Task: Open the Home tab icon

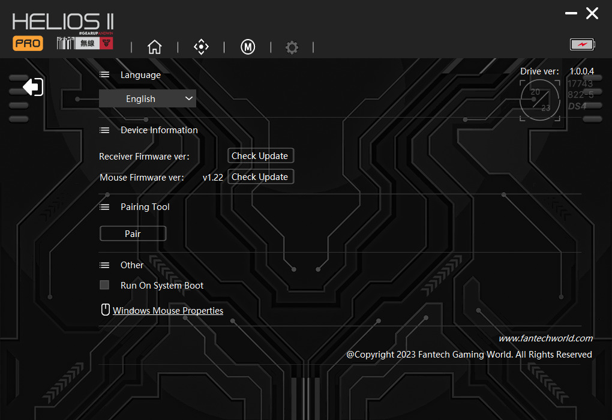Action: tap(155, 47)
